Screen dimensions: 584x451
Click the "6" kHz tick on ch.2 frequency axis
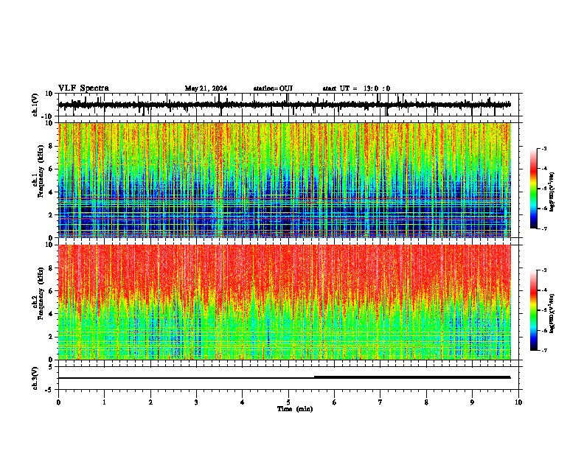(51, 290)
